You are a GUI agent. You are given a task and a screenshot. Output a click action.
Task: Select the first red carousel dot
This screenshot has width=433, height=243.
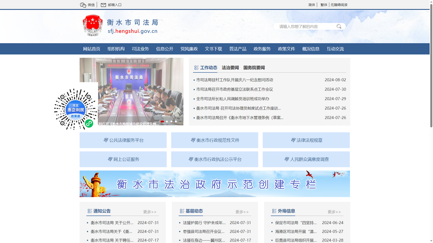pyautogui.click(x=162, y=121)
